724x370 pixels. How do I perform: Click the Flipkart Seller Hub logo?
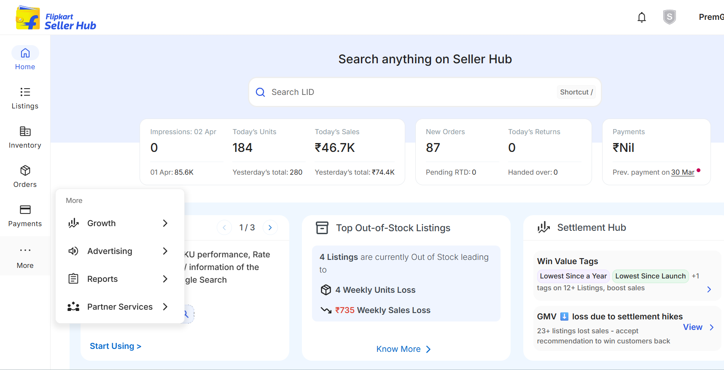coord(56,18)
